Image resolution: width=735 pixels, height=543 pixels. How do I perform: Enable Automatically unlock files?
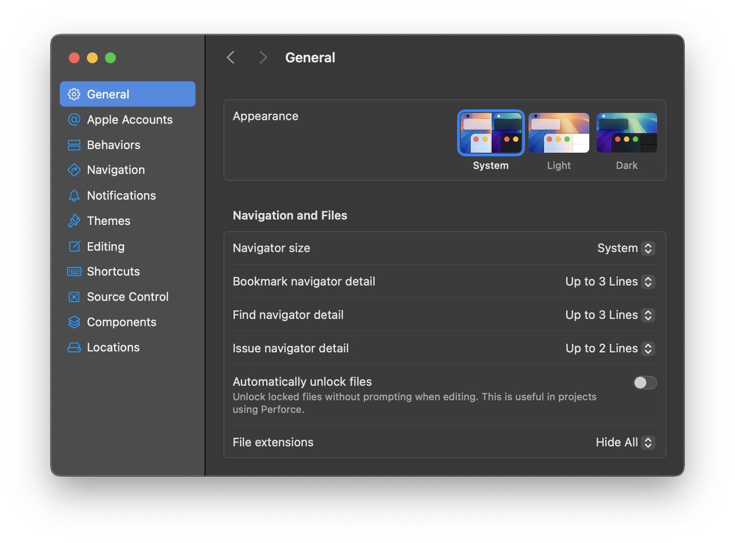[x=644, y=382]
